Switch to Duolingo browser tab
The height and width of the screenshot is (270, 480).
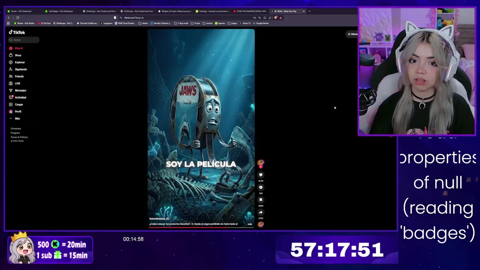pyautogui.click(x=212, y=11)
